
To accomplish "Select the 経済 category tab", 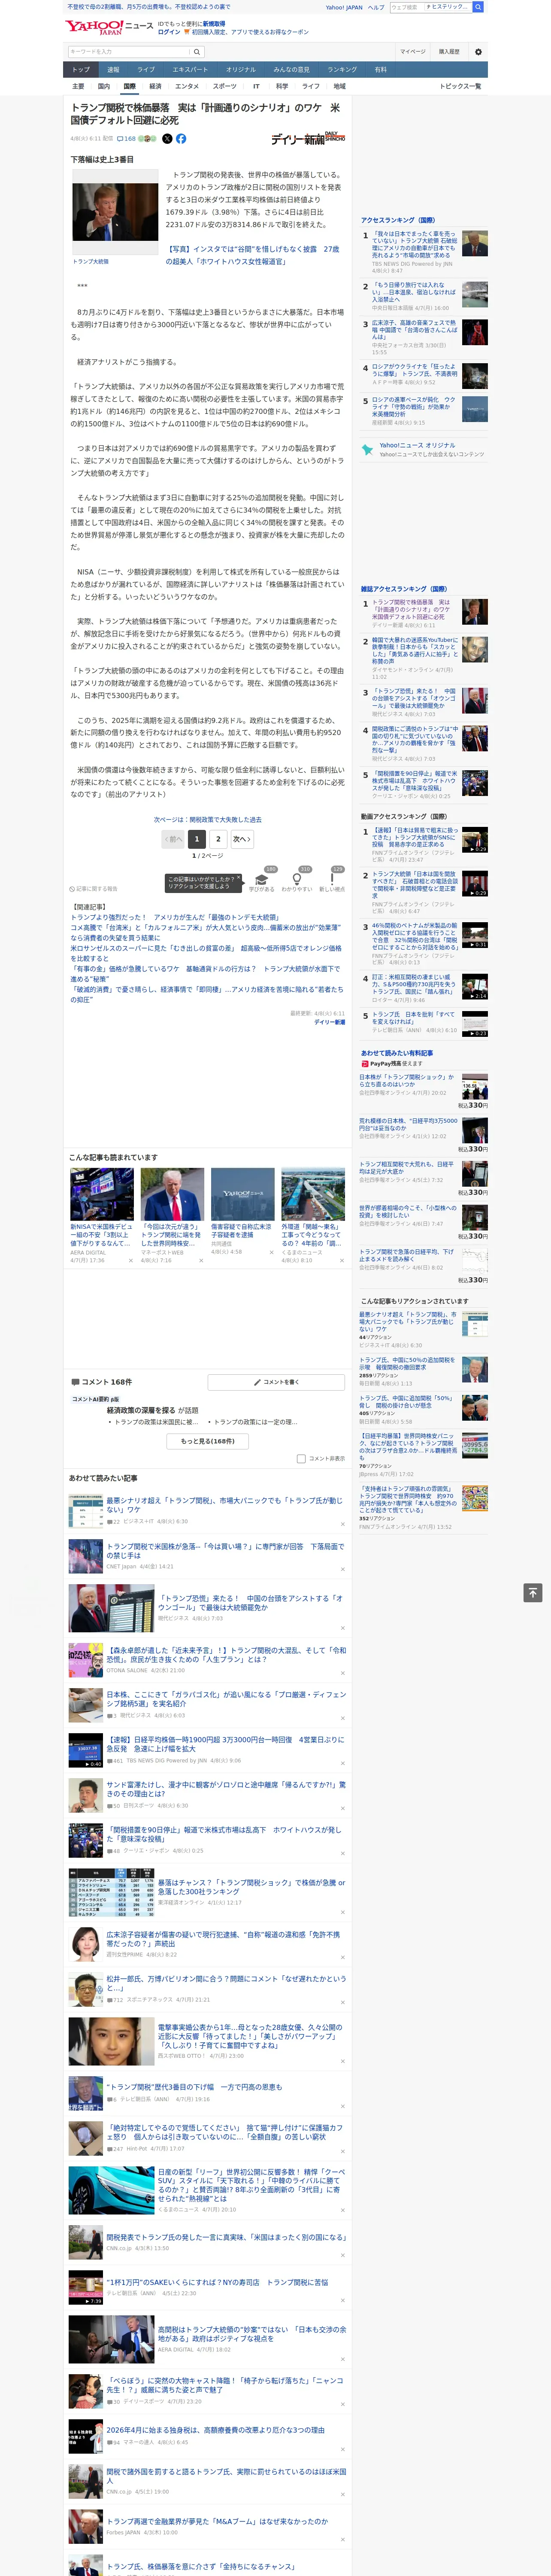I will (x=155, y=86).
